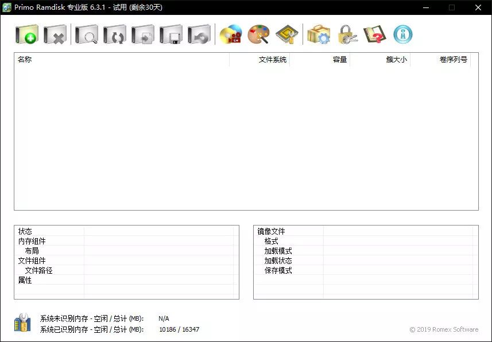Minimize the Primo Ramdisk window

click(426, 7)
